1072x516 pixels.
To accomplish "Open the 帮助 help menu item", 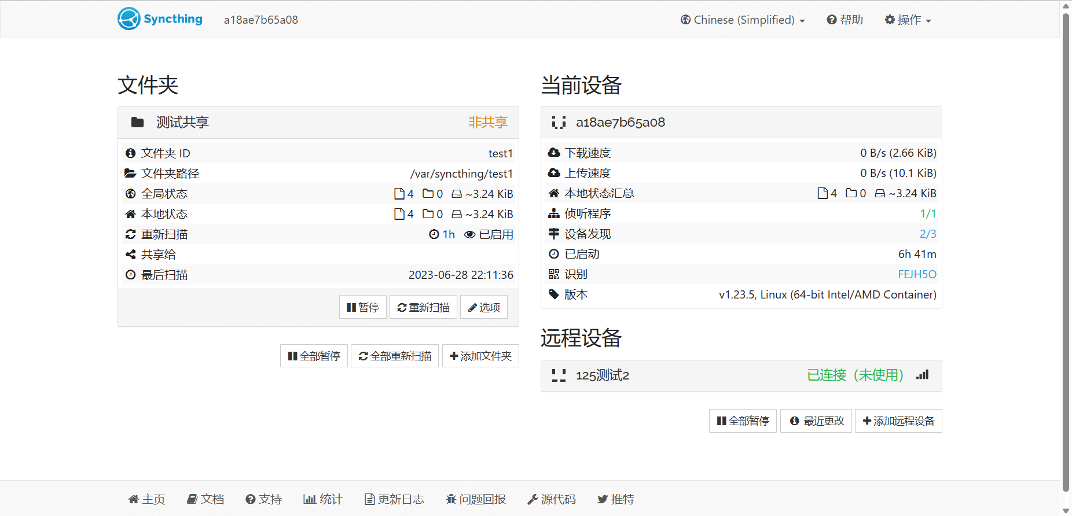I will (845, 20).
